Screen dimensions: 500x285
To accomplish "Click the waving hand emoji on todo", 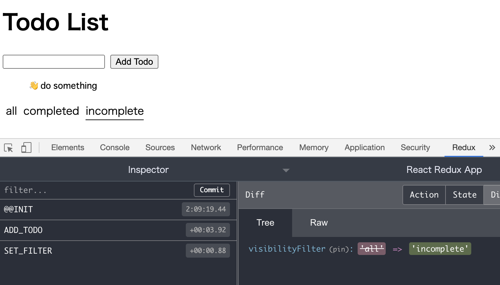I will click(x=34, y=86).
